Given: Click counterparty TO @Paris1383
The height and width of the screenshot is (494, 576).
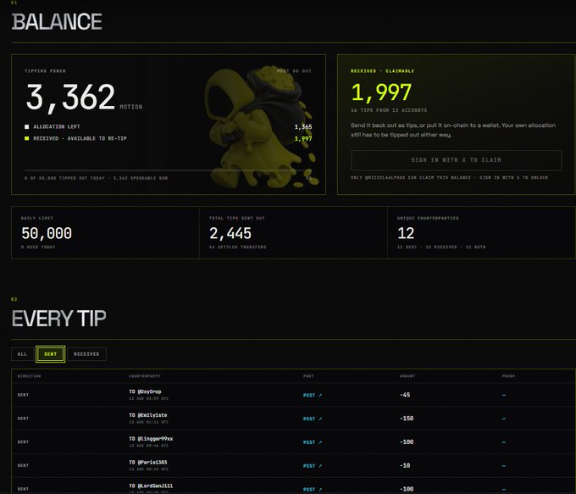Looking at the screenshot, I should 148,462.
